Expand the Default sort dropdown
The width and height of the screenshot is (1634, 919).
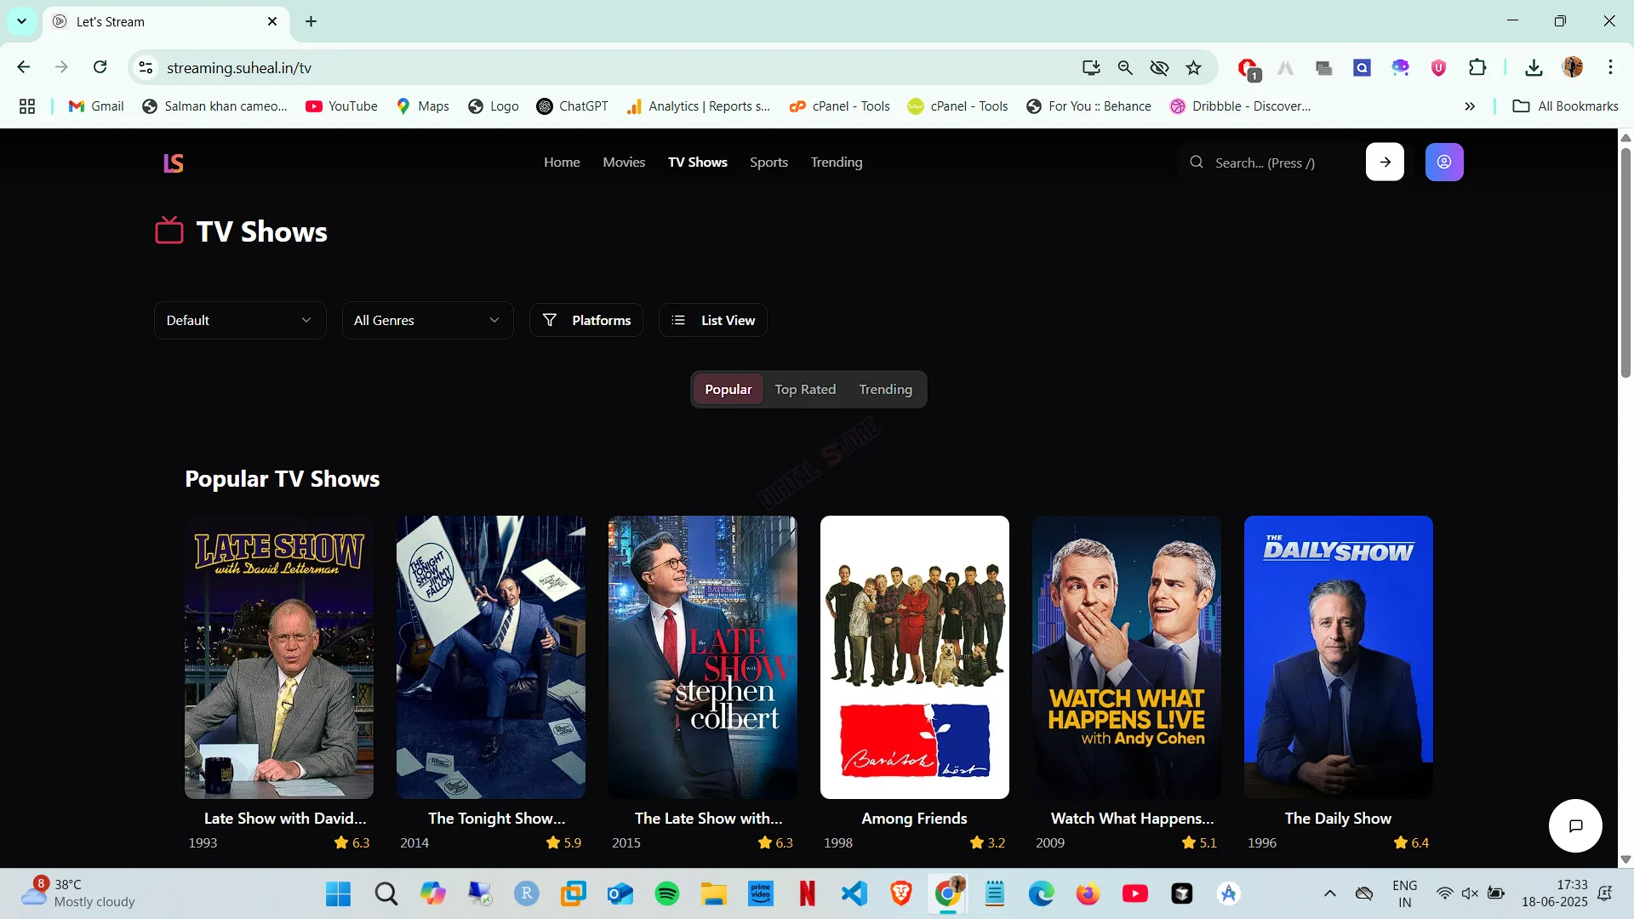tap(240, 320)
